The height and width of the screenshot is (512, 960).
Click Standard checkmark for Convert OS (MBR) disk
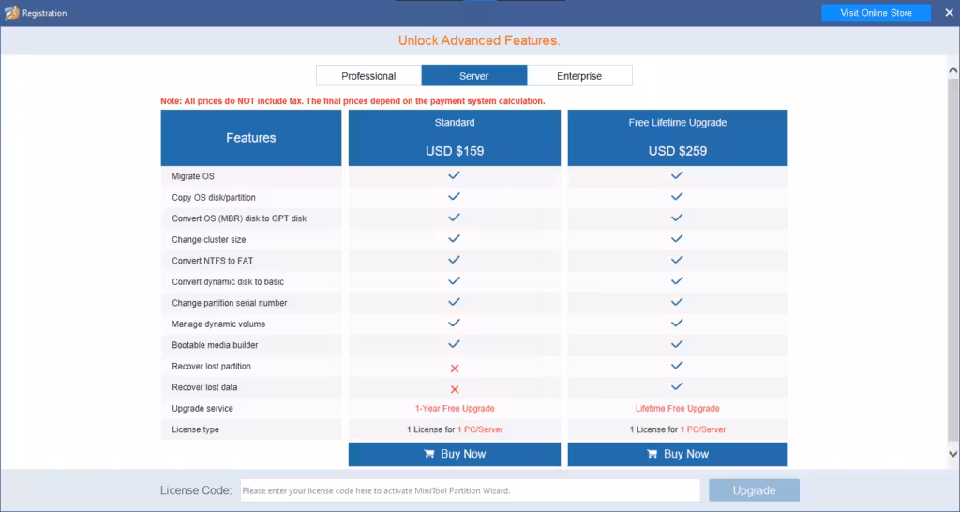click(454, 218)
